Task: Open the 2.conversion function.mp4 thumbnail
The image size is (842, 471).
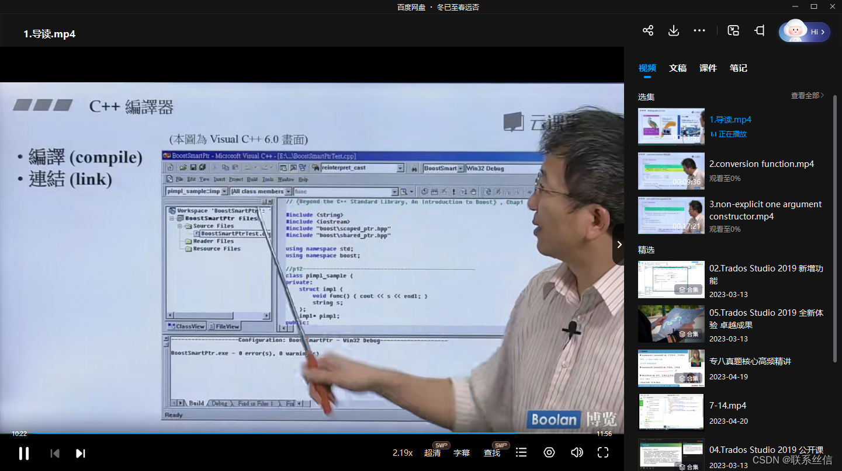Action: click(671, 171)
